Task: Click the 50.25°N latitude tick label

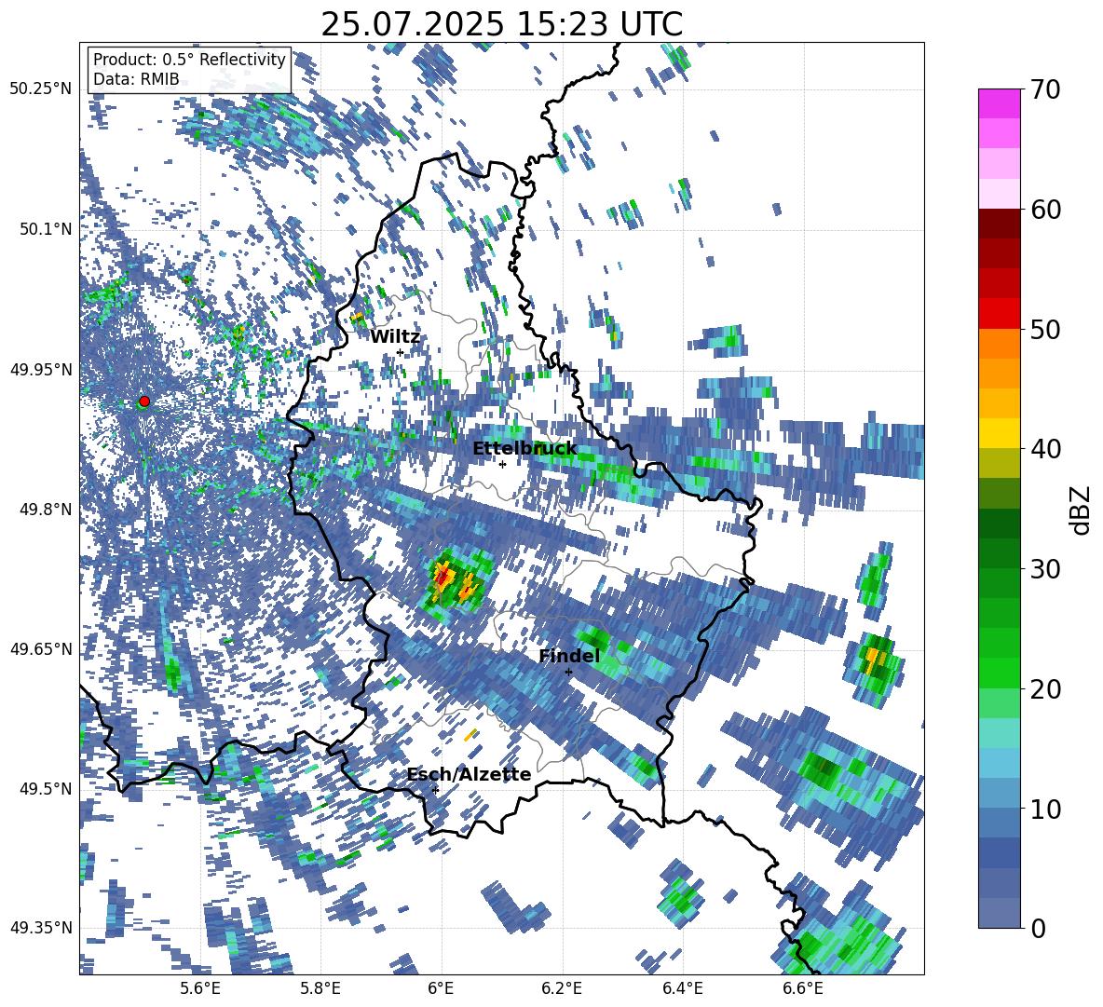Action: pos(41,89)
